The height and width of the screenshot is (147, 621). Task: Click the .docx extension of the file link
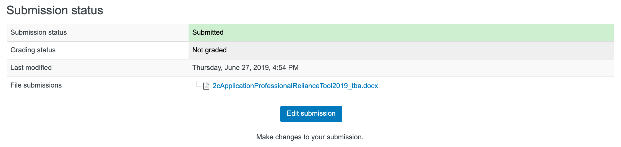[x=370, y=86]
